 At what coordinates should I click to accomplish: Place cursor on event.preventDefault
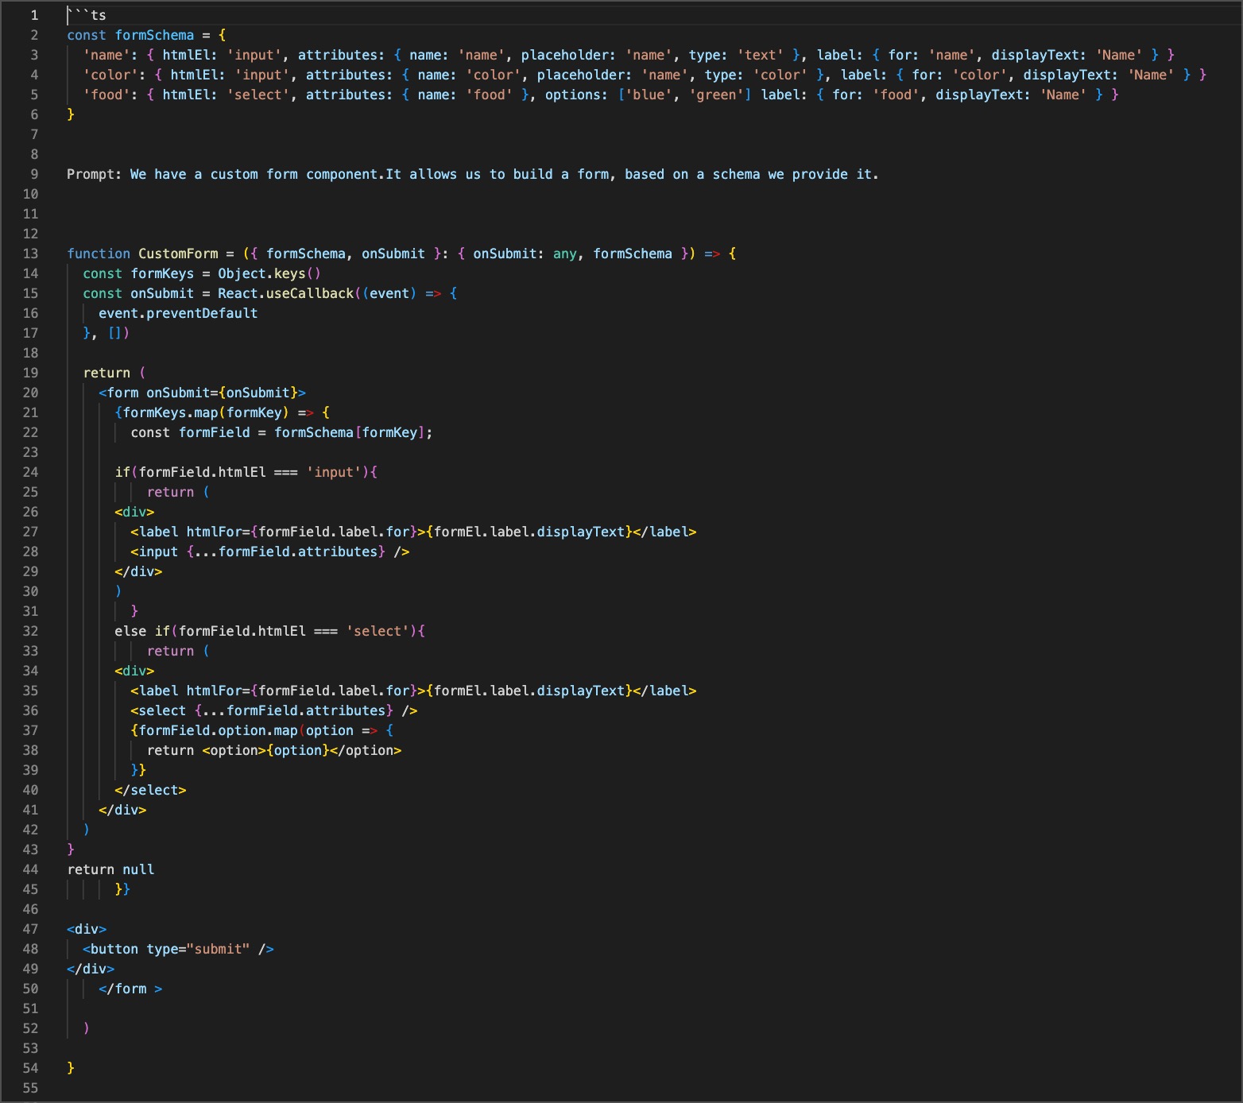coord(178,313)
